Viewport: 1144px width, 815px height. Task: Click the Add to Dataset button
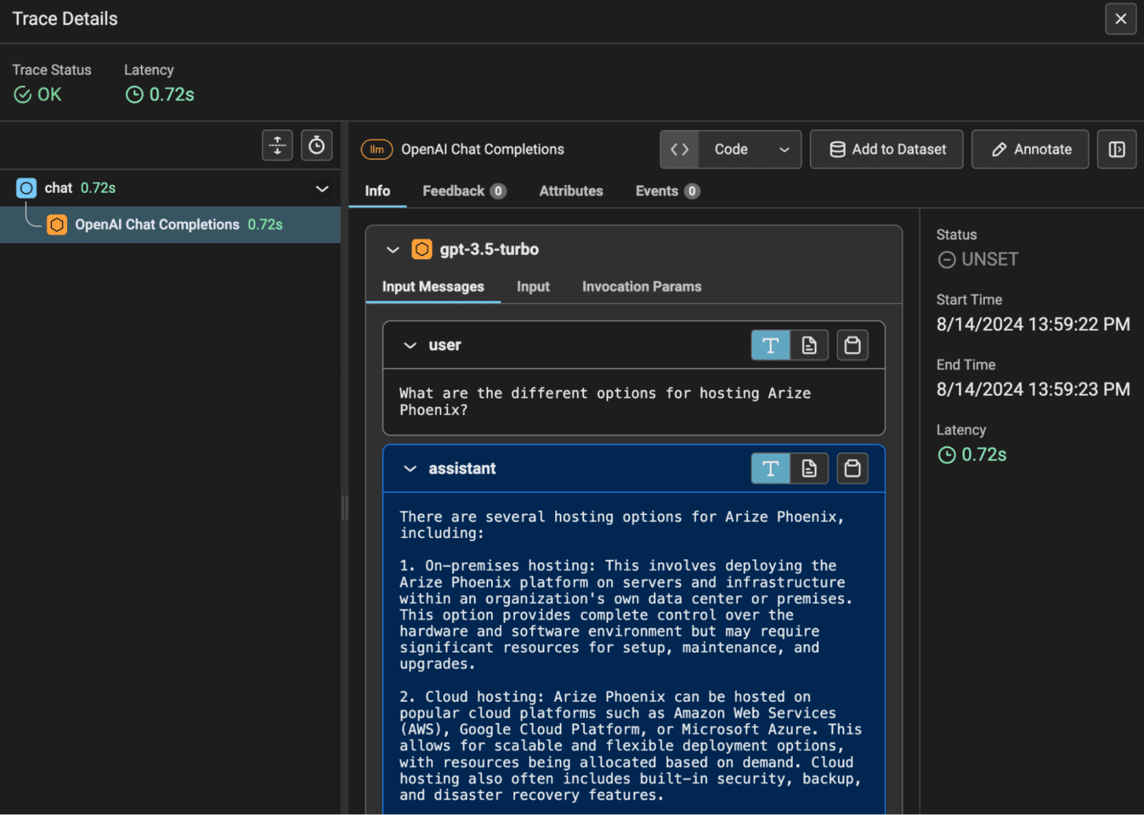click(x=886, y=150)
